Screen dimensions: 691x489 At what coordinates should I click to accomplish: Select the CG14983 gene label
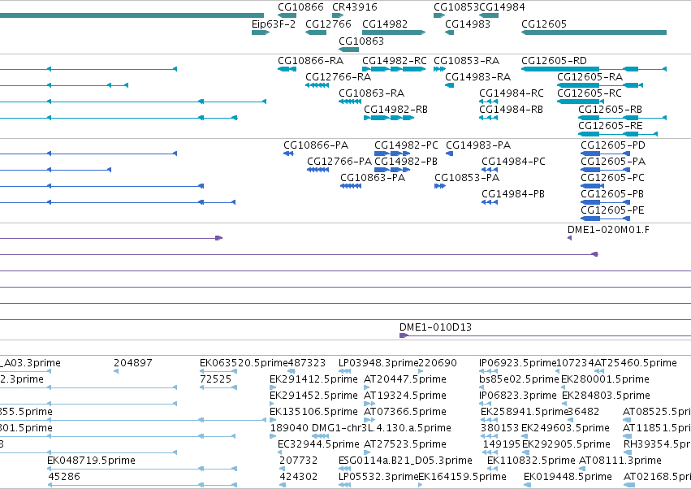(467, 24)
